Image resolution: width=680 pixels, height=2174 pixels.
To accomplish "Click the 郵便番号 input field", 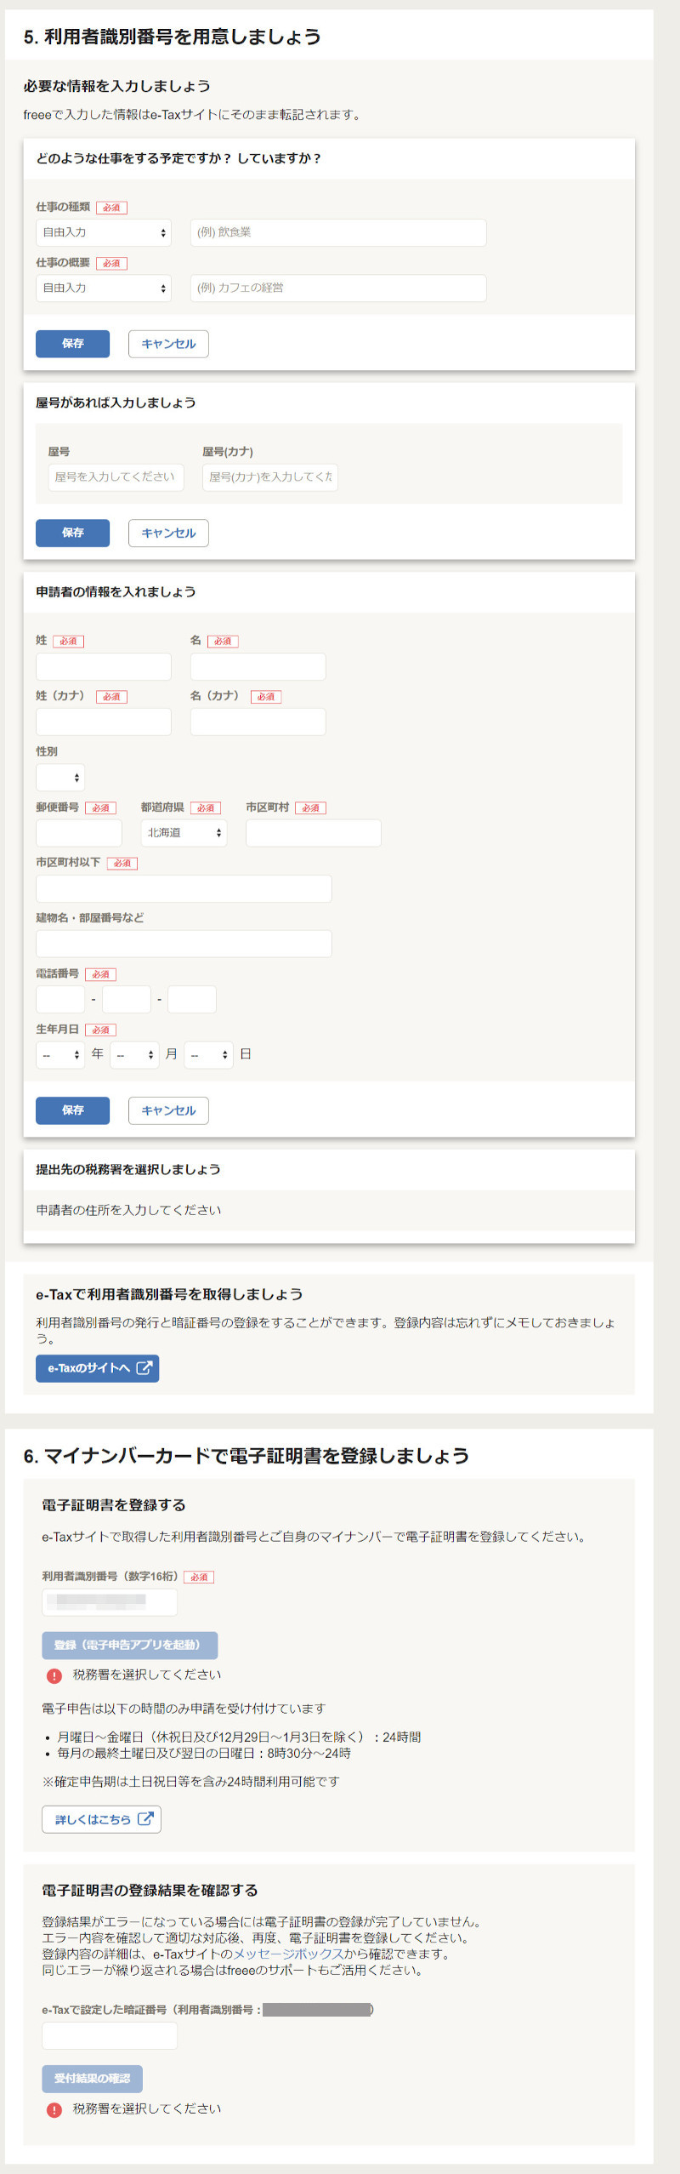I will (x=78, y=833).
